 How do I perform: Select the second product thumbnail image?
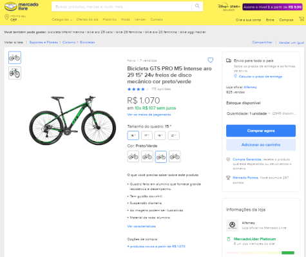tap(15, 73)
